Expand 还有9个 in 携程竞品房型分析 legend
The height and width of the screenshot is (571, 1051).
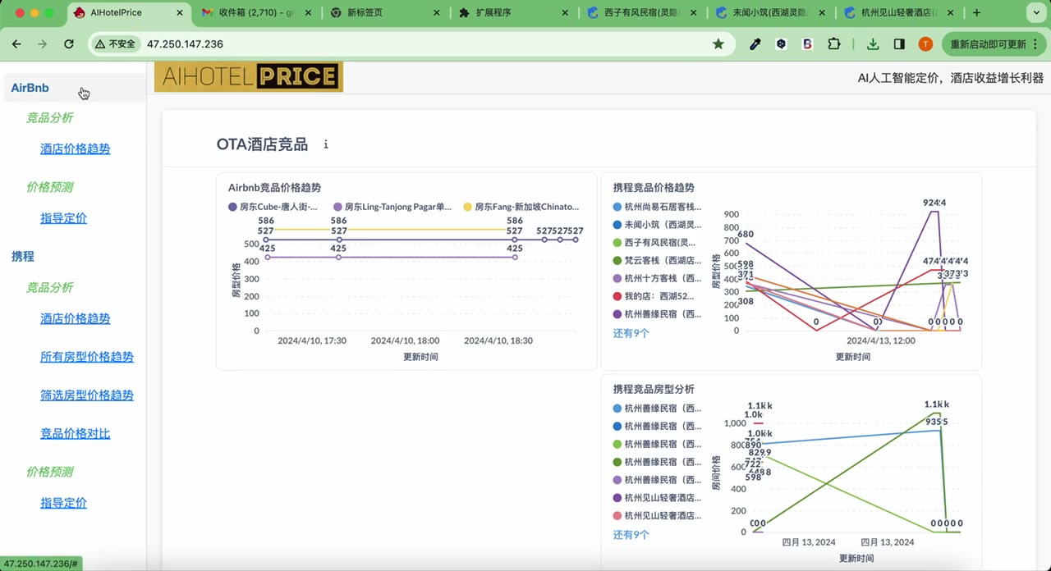pyautogui.click(x=631, y=535)
